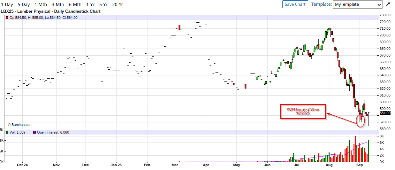Click the Nov axis label
The width and height of the screenshot is (395, 170).
56,165
